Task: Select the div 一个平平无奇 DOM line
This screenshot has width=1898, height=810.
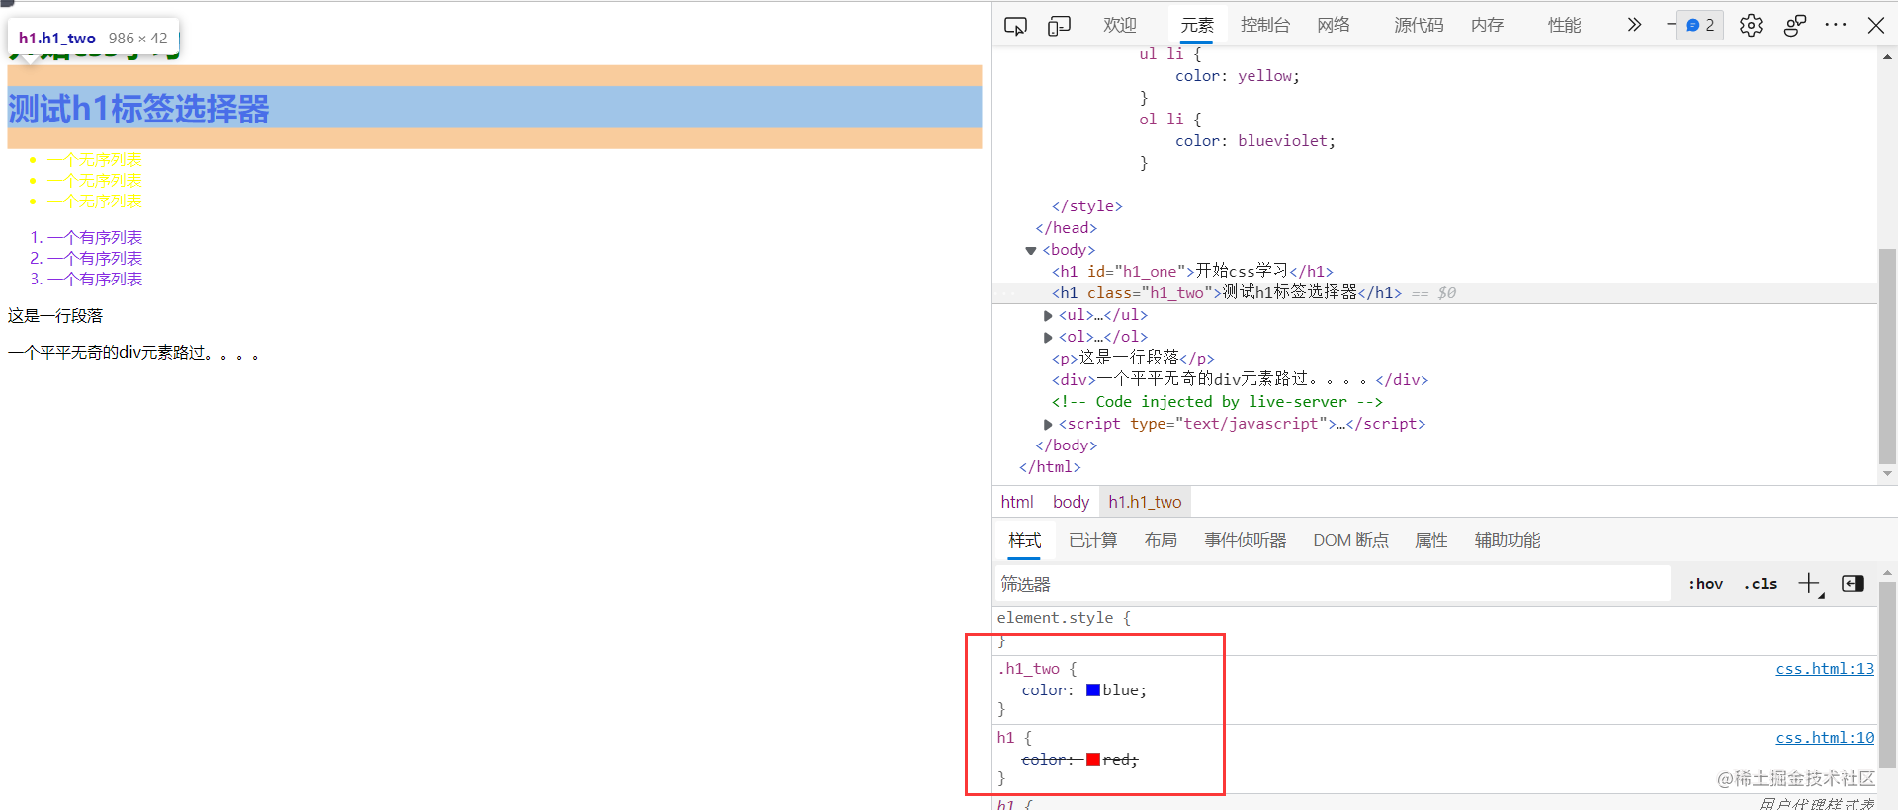Action: [x=1240, y=379]
